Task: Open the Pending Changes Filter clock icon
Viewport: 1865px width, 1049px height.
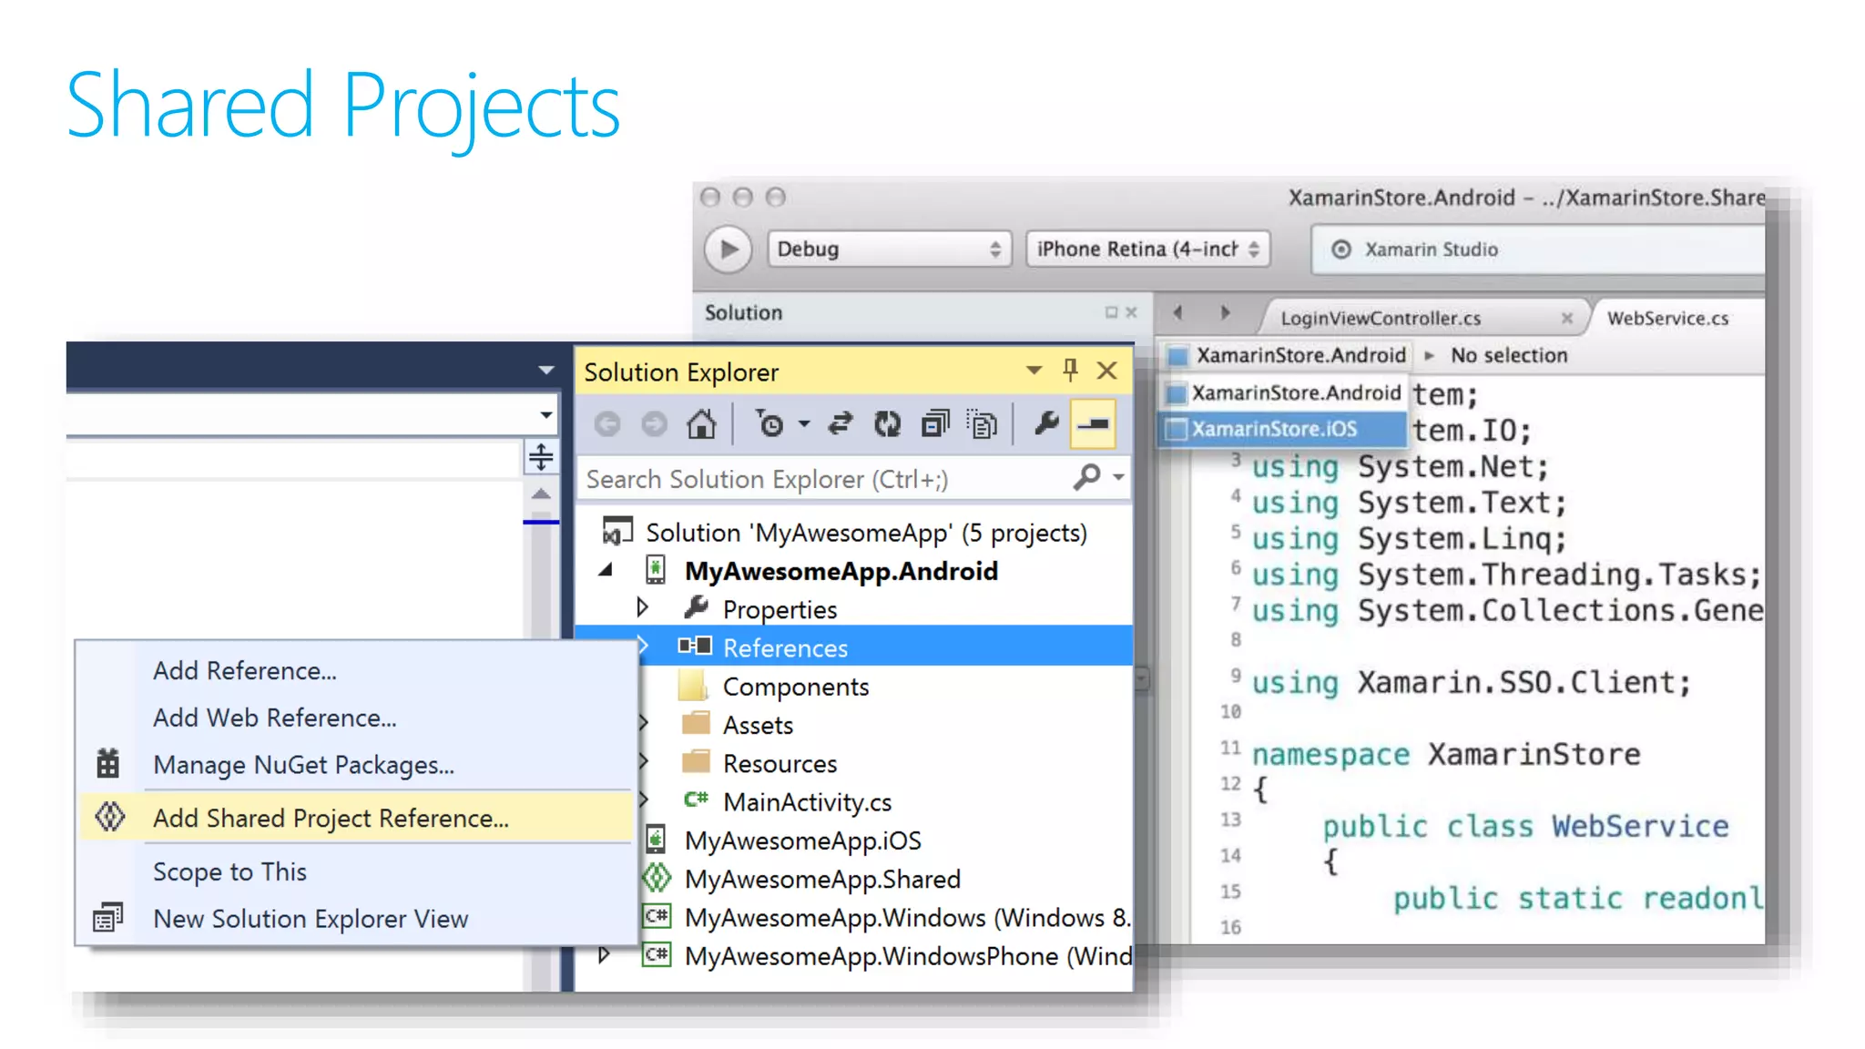Action: point(770,424)
